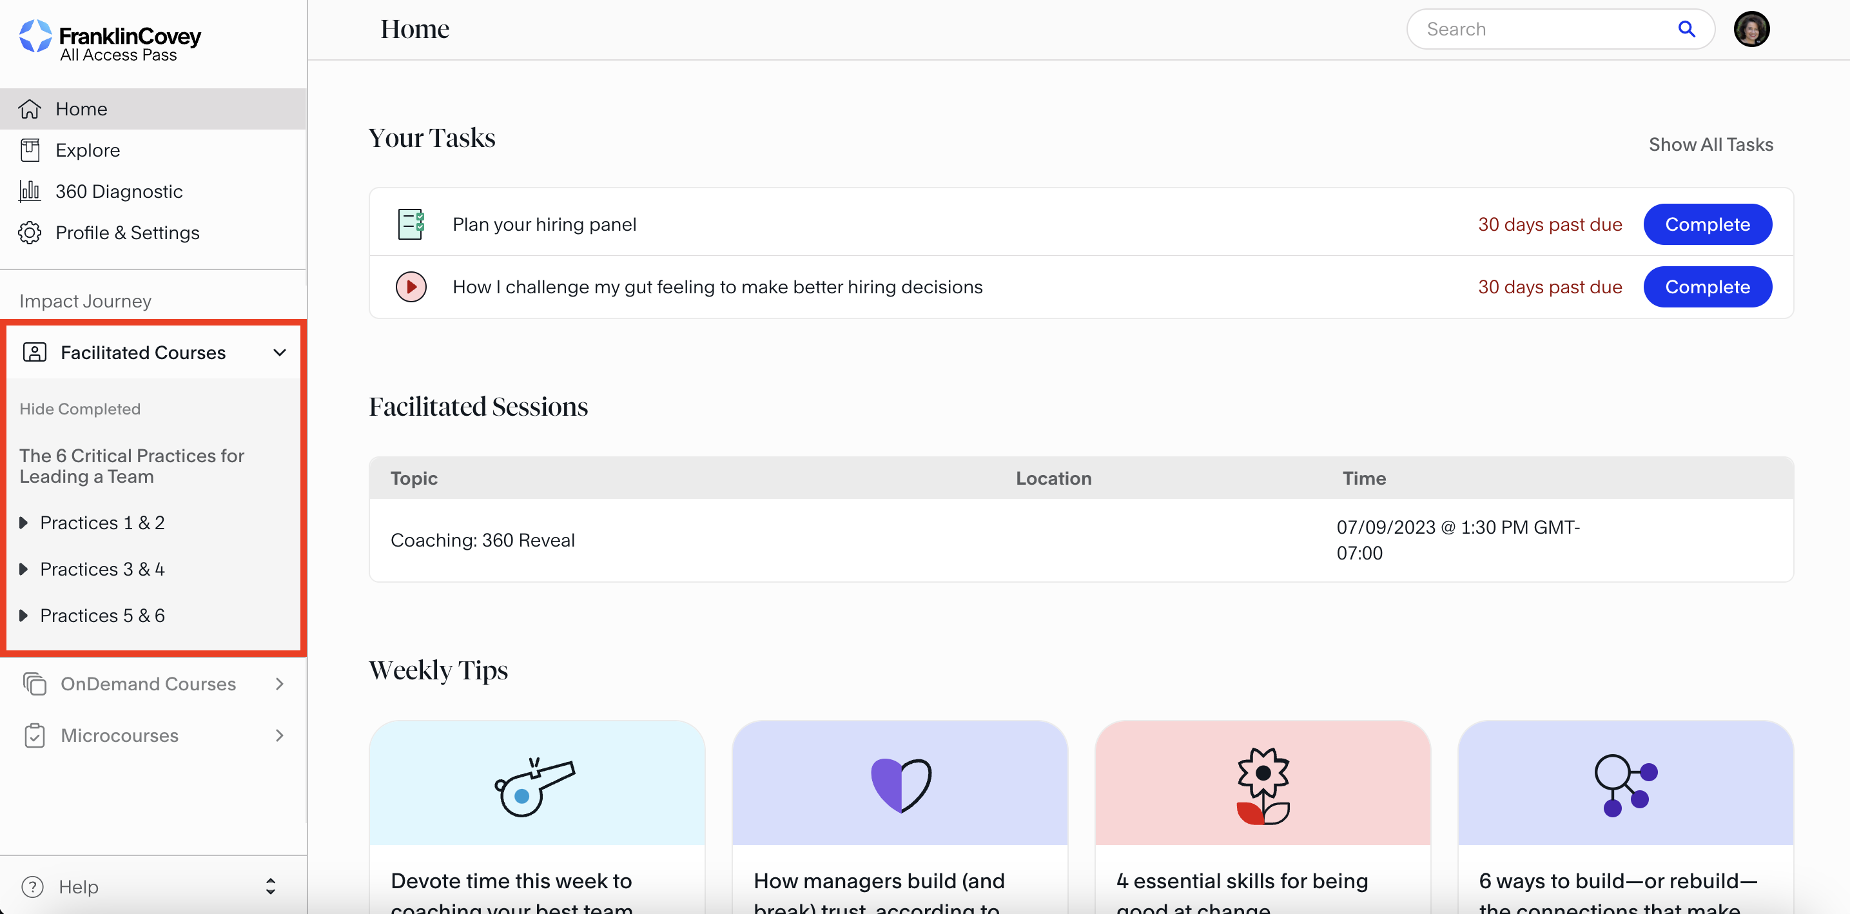Complete the Plan your hiring panel task

(x=1706, y=225)
